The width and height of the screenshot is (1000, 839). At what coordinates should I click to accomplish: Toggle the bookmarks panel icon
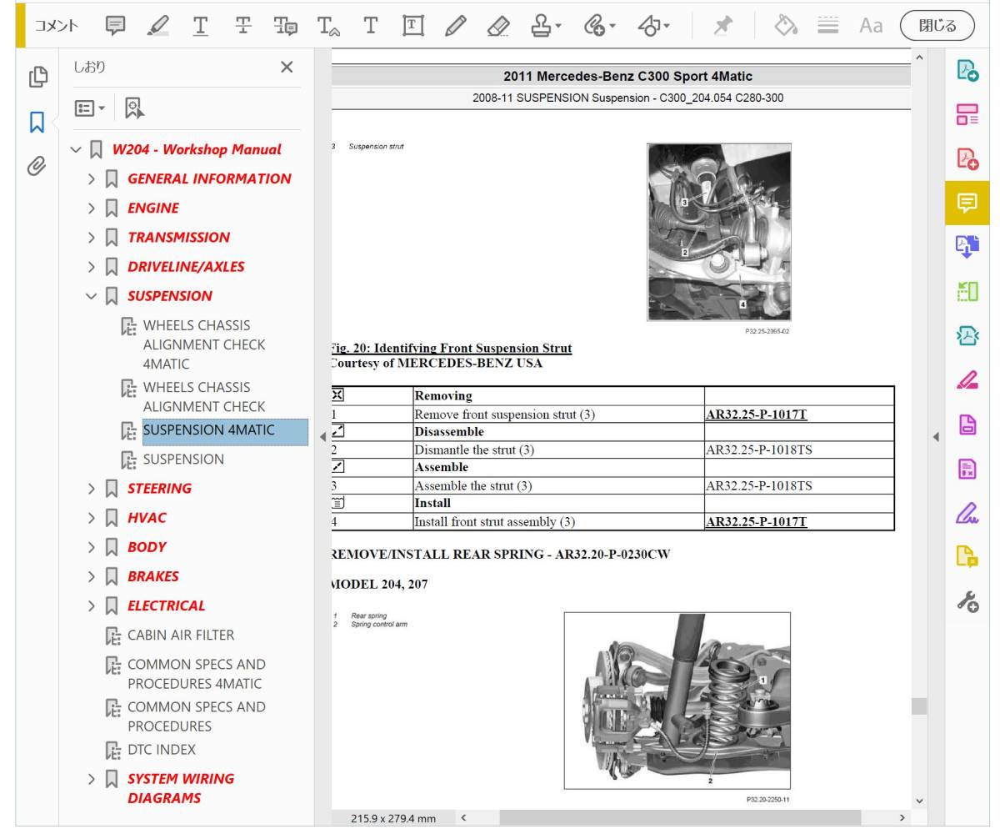pyautogui.click(x=37, y=122)
